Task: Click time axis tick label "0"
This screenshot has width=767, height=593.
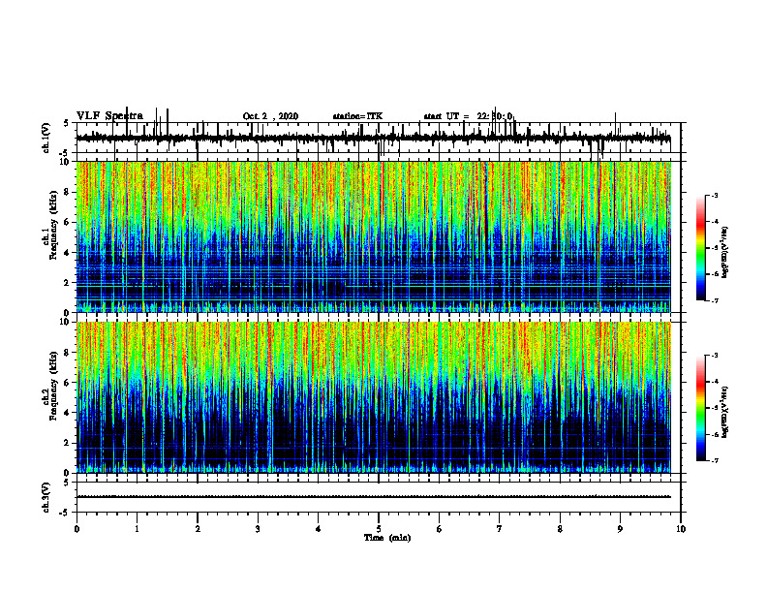Action: pyautogui.click(x=77, y=529)
